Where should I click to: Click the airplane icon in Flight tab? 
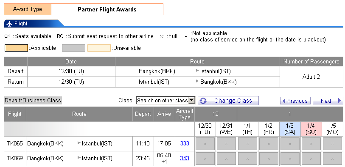pyautogui.click(x=9, y=24)
